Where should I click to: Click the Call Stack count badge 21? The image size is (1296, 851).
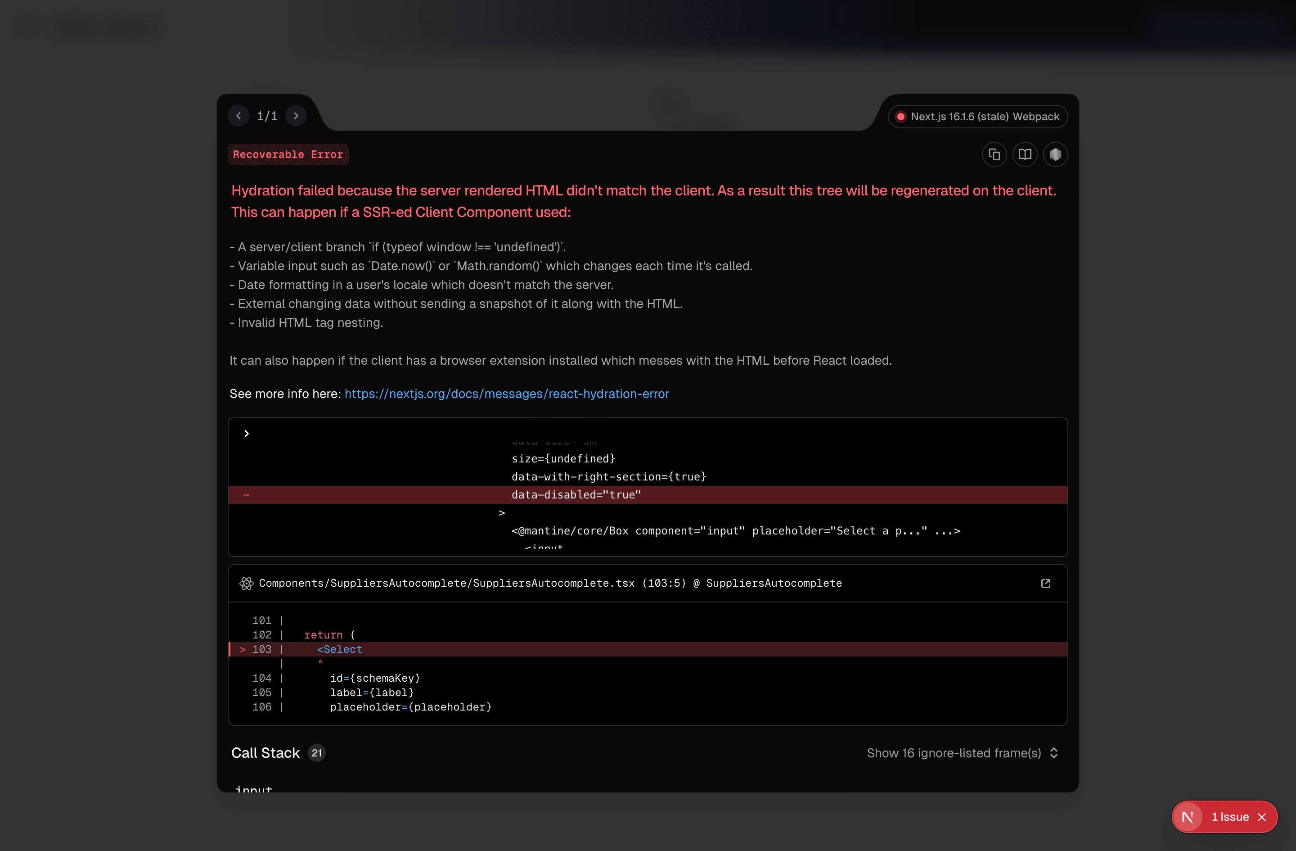(x=316, y=753)
